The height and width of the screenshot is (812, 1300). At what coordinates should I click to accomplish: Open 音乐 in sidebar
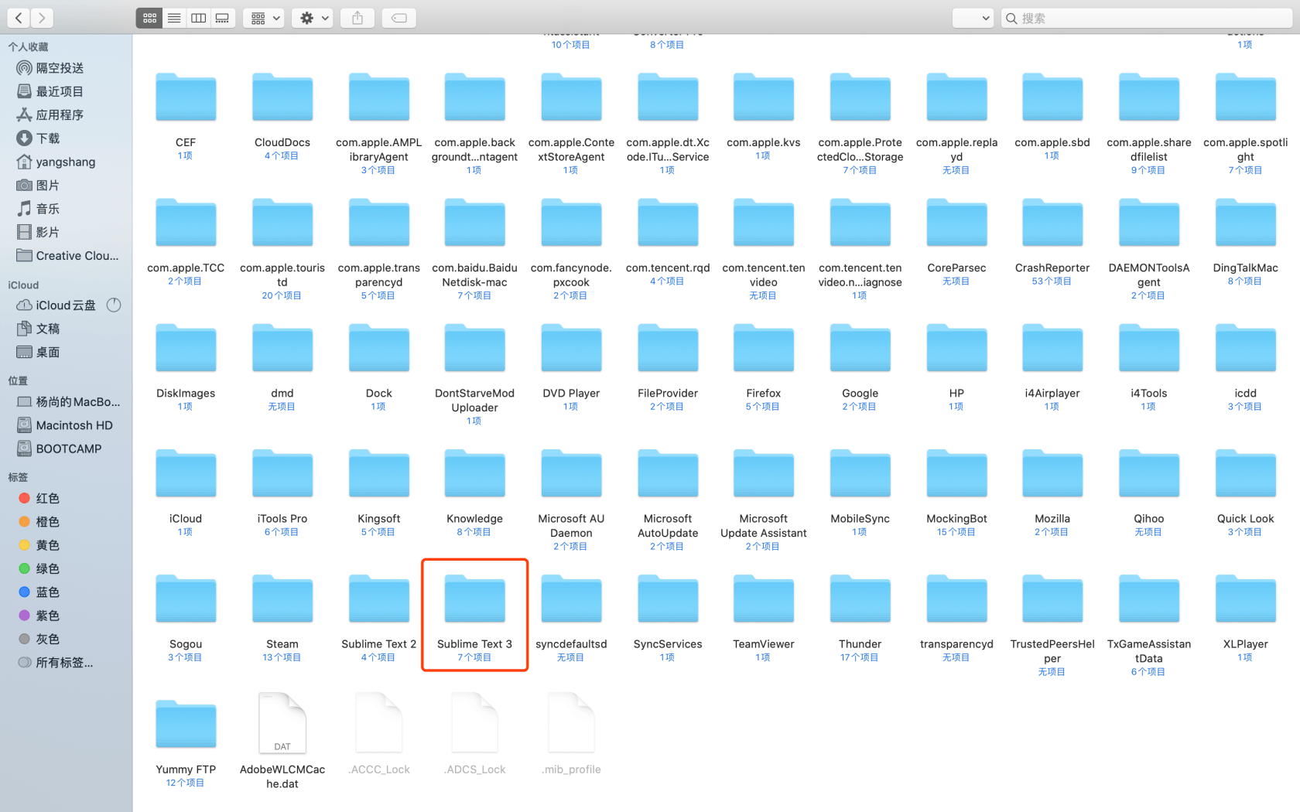coord(48,209)
